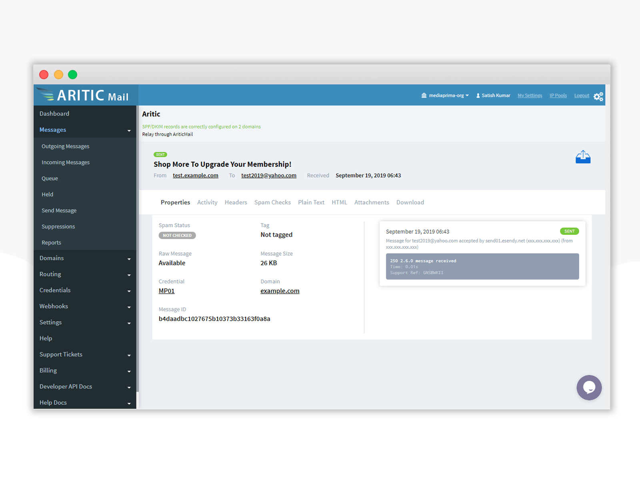Image resolution: width=640 pixels, height=480 pixels.
Task: Click the test.example.com sender link
Action: point(196,176)
